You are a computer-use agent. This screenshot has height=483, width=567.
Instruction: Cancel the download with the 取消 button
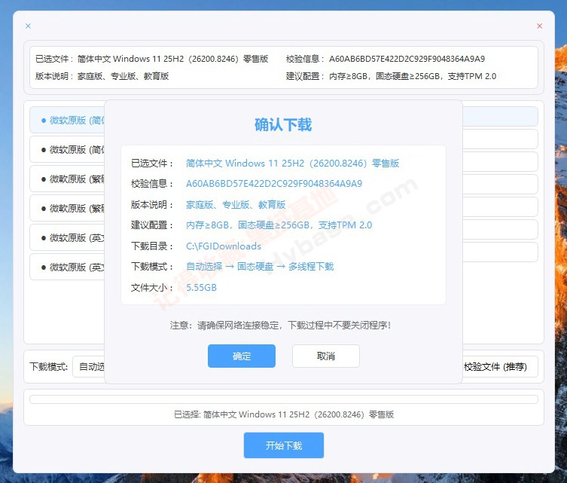[326, 356]
